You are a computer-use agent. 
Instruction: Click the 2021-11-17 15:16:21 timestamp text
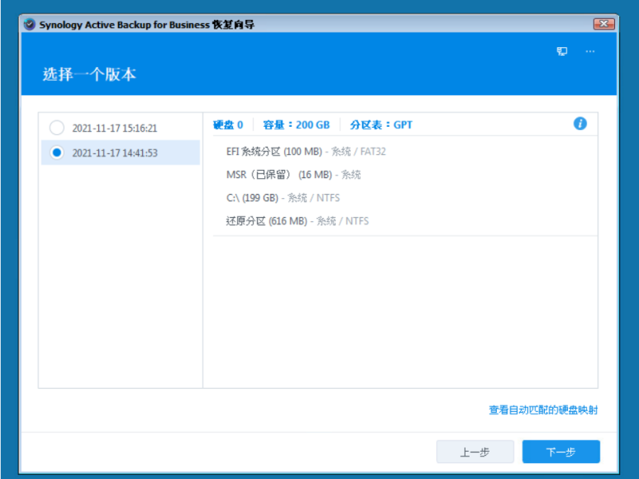click(x=114, y=128)
